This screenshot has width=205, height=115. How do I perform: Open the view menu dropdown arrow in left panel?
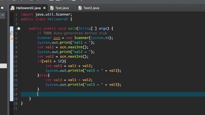click(3, 15)
